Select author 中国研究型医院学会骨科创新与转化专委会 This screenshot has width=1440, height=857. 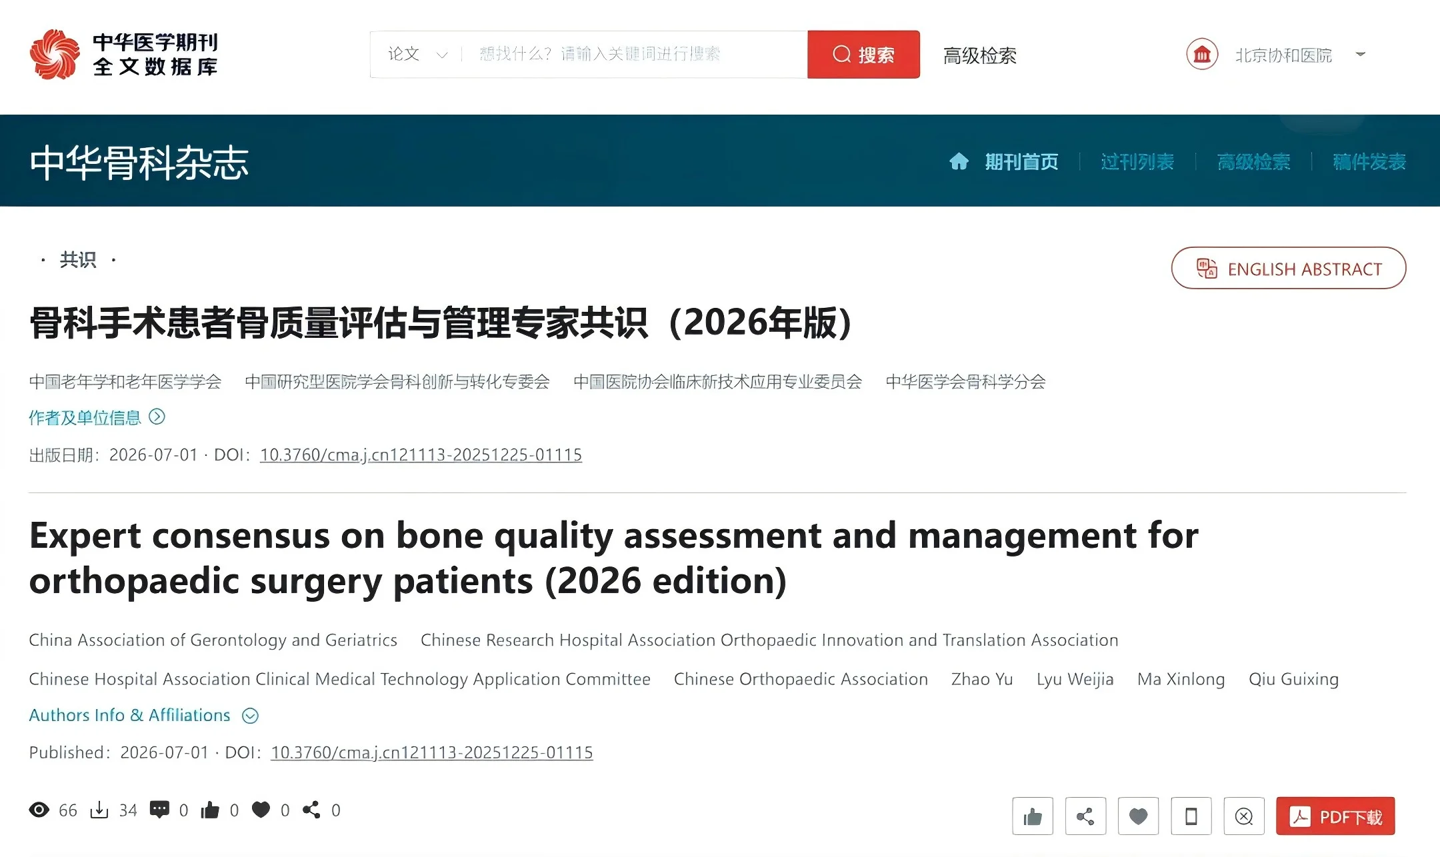397,382
